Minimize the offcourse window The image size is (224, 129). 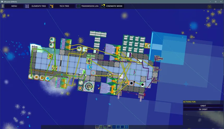coord(210,2)
